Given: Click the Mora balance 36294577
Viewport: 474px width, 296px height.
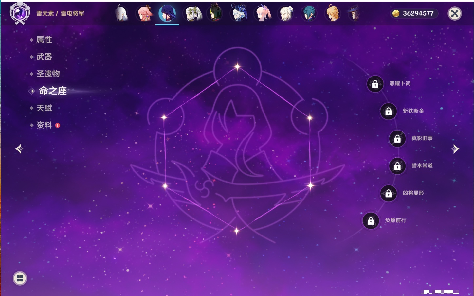Looking at the screenshot, I should [418, 13].
